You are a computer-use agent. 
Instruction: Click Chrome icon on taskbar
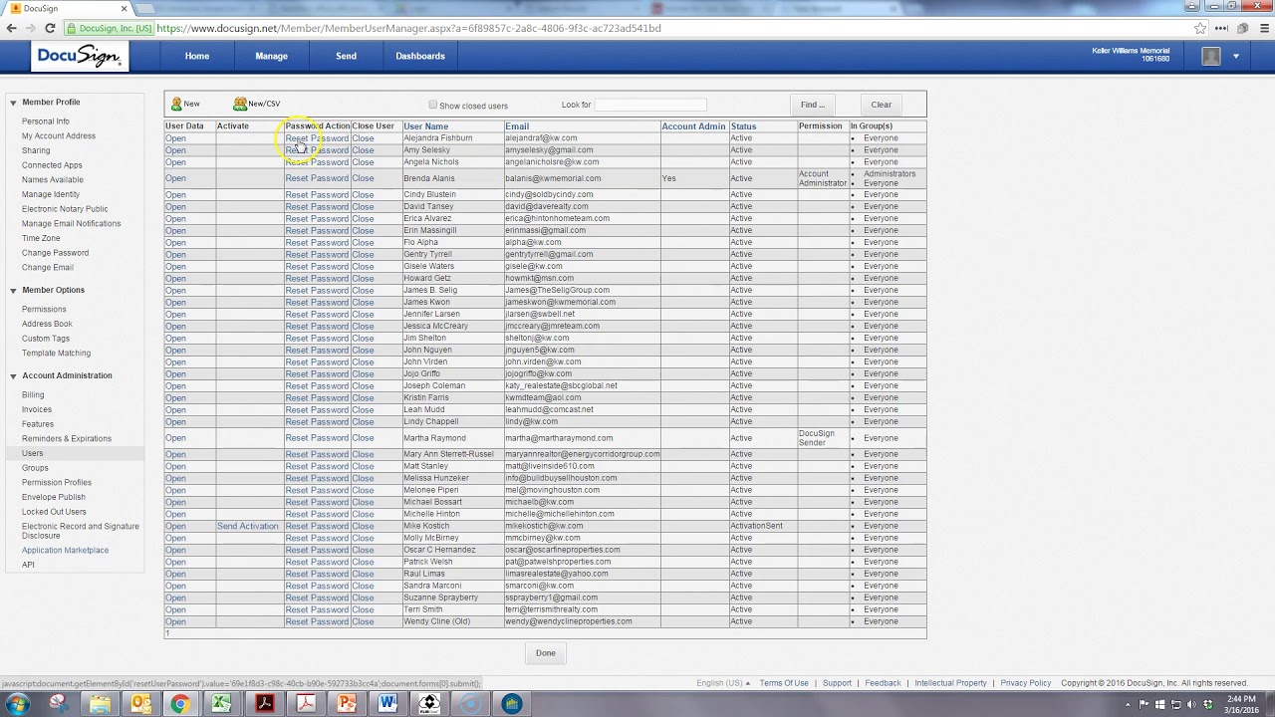coord(180,704)
